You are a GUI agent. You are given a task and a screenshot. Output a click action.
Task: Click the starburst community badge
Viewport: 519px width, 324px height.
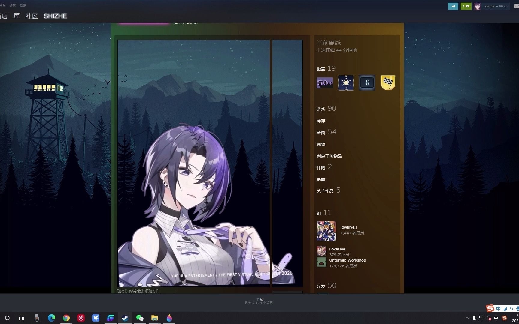346,83
